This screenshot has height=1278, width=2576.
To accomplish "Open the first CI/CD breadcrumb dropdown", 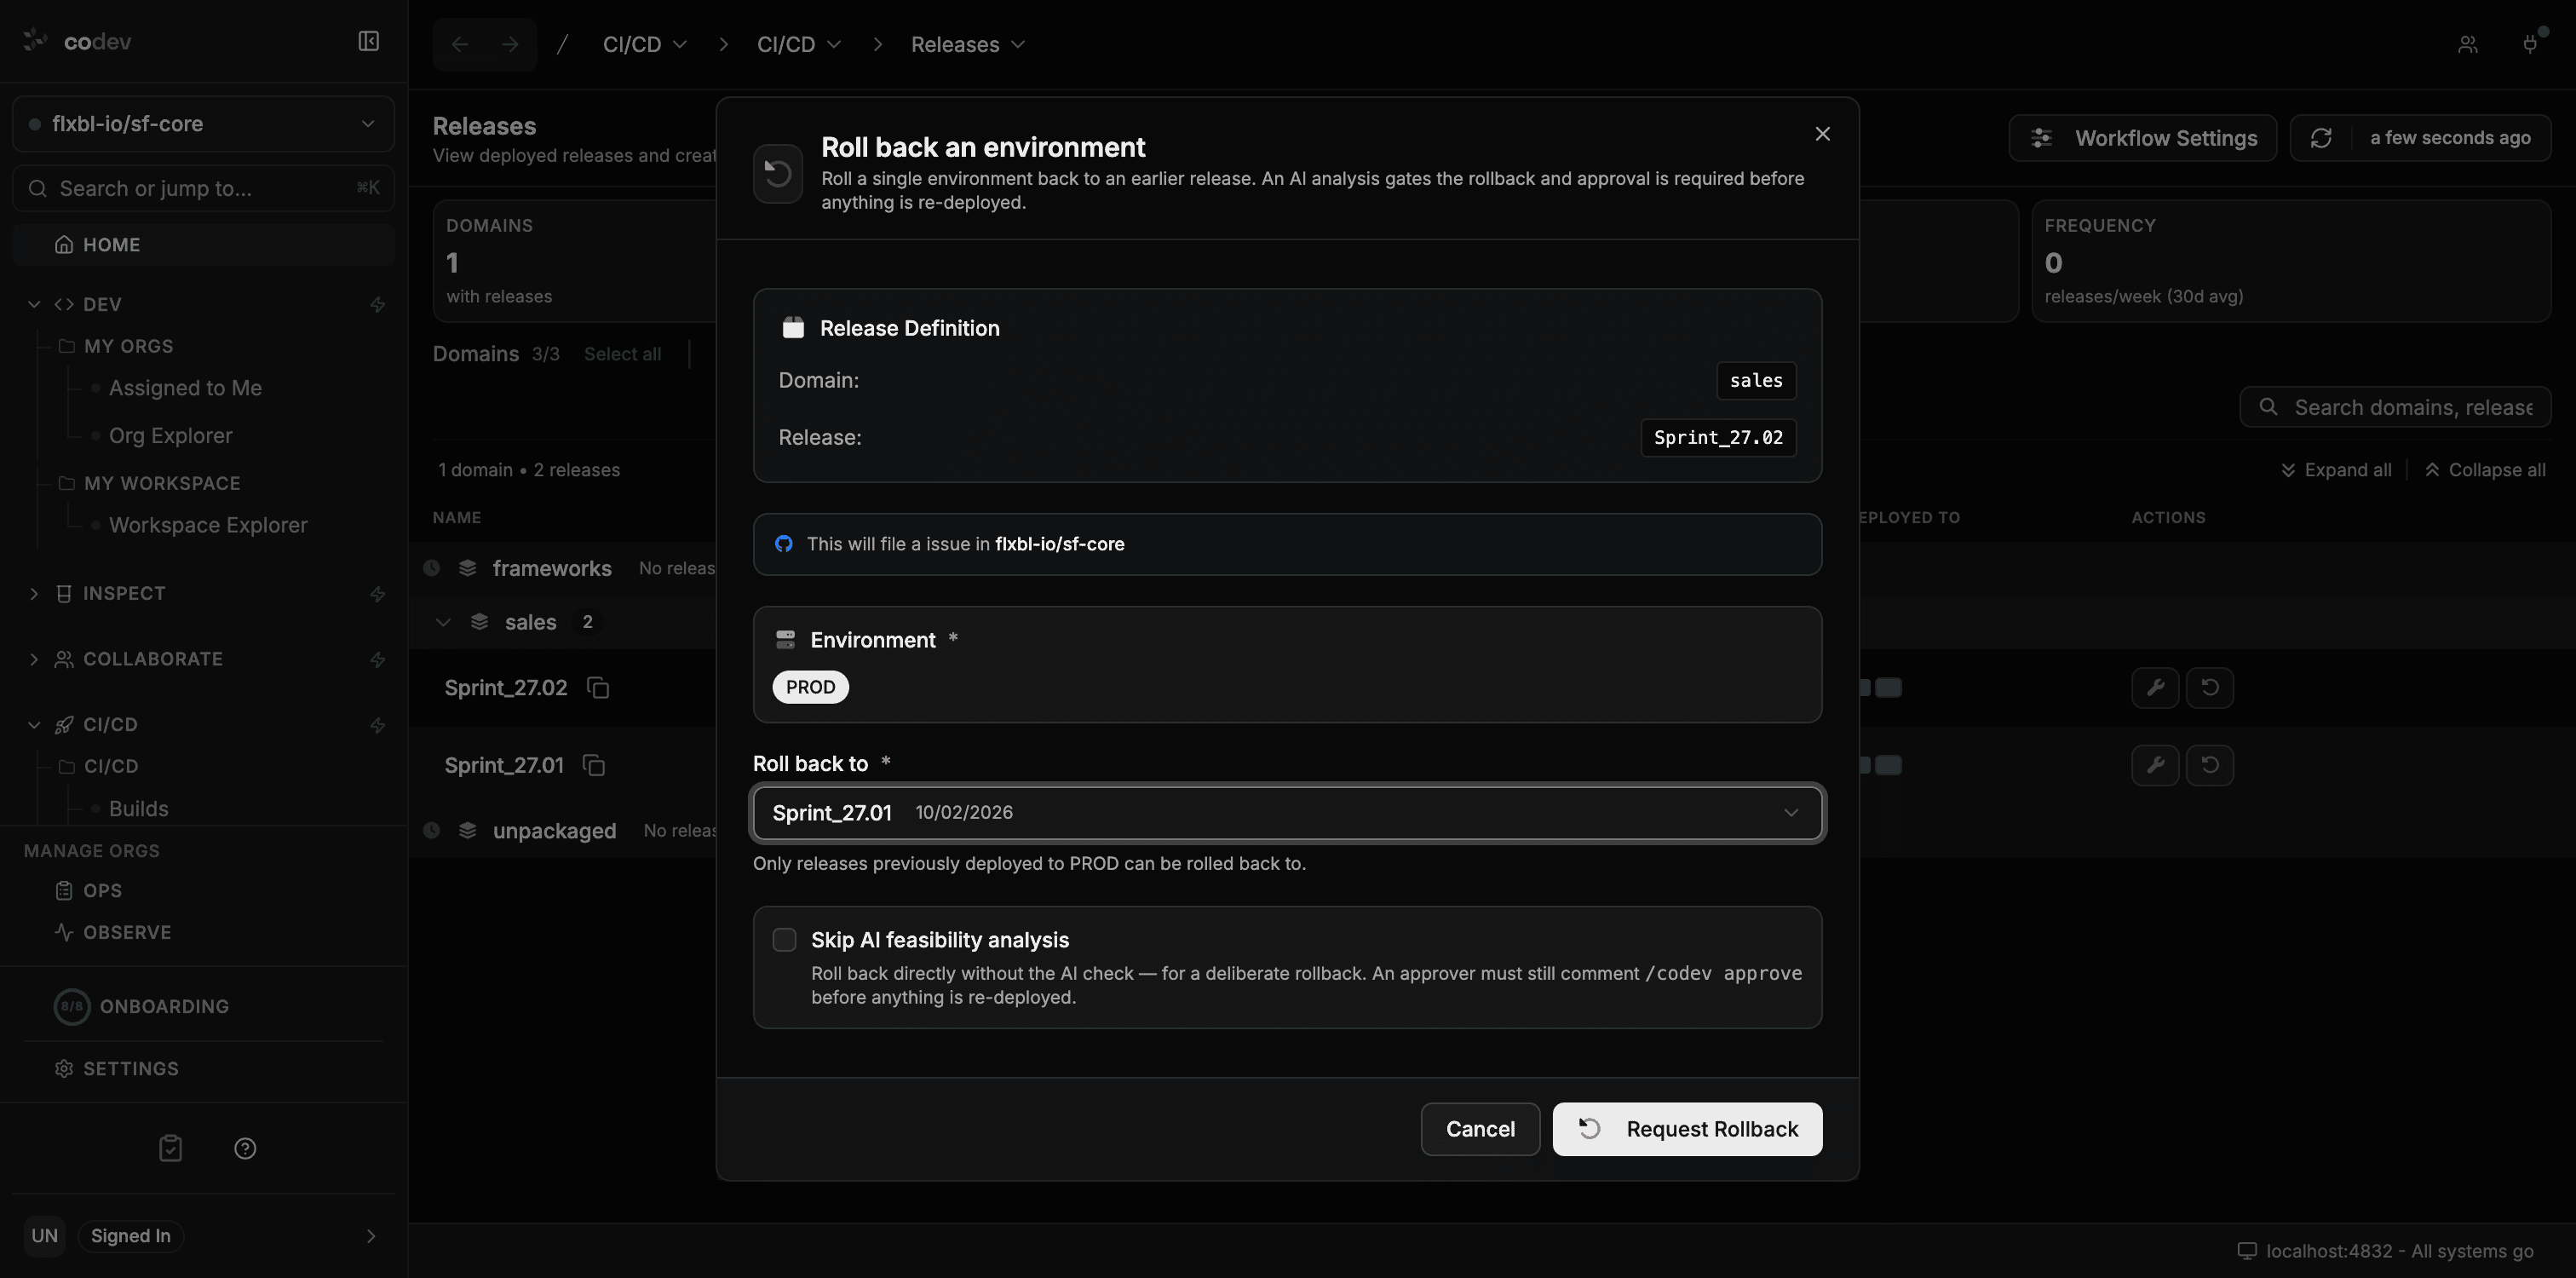I will (x=644, y=44).
